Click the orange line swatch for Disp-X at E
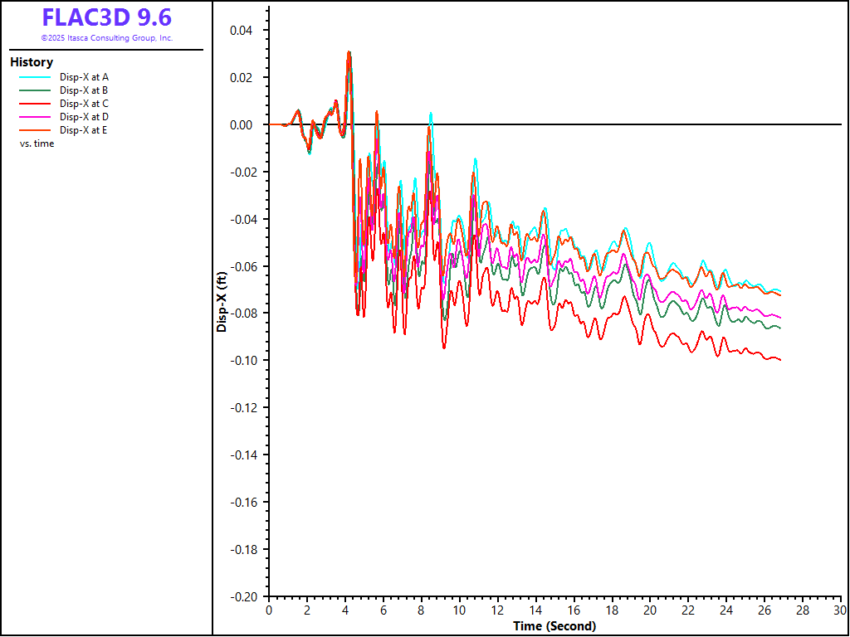The image size is (850, 637). tap(35, 130)
